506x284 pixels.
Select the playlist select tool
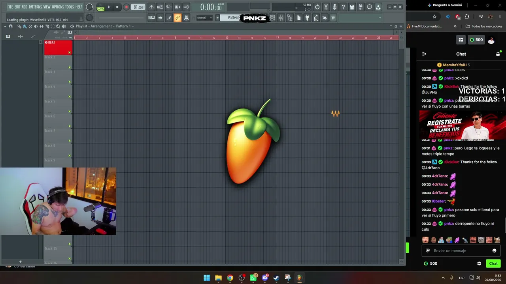(x=53, y=26)
